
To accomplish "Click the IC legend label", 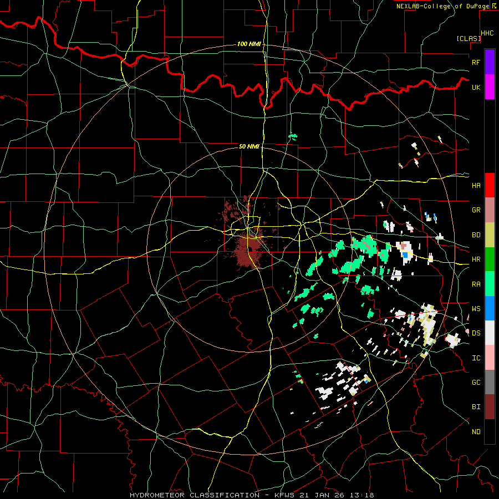I will pyautogui.click(x=476, y=358).
